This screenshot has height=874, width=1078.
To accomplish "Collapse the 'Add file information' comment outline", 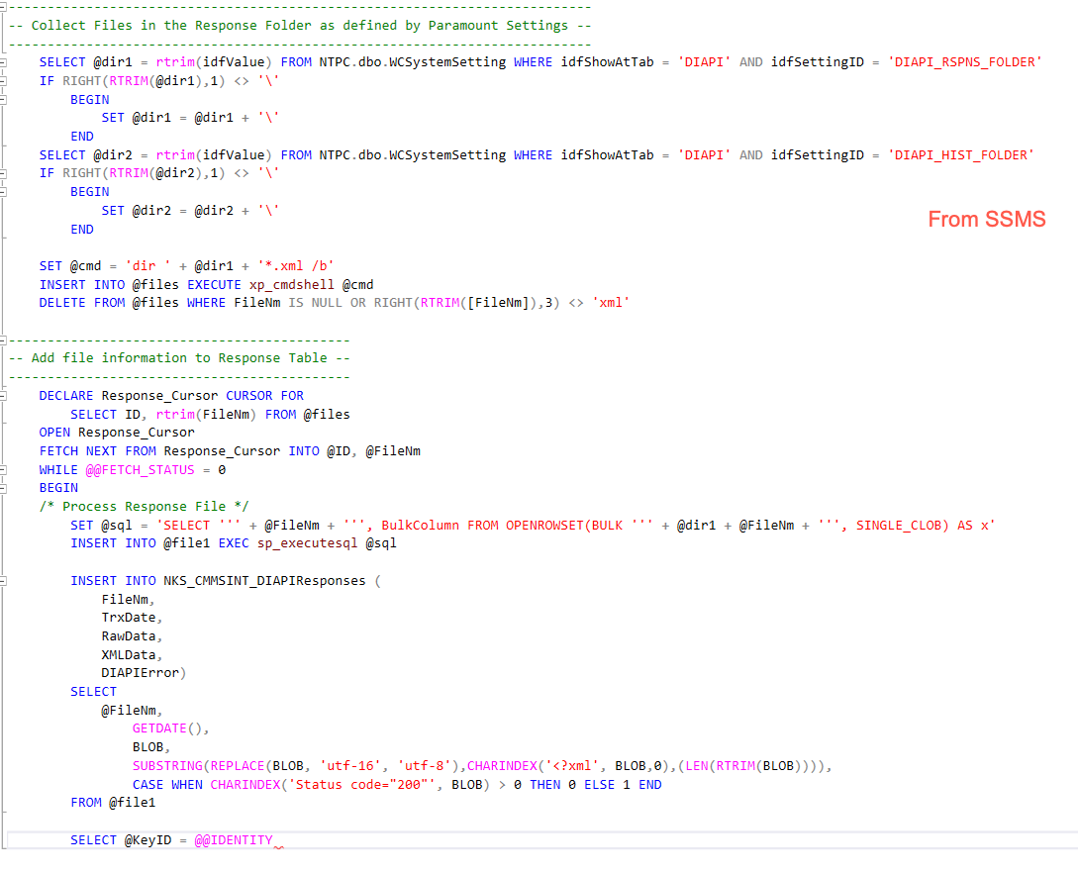I will point(3,340).
